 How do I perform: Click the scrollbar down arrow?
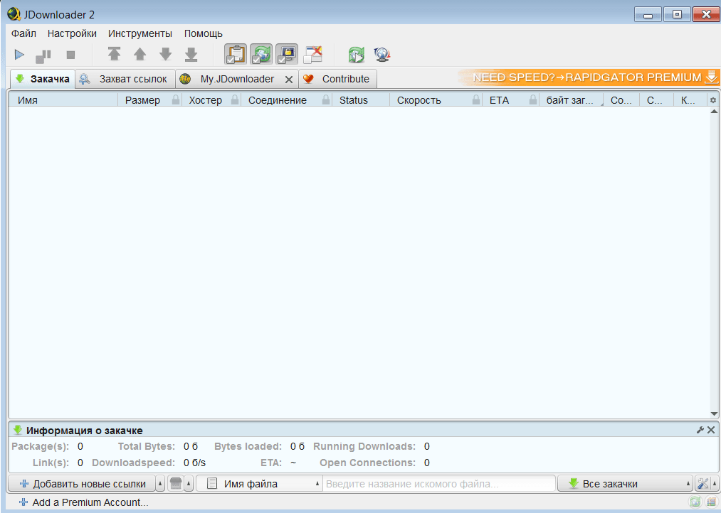[x=714, y=414]
